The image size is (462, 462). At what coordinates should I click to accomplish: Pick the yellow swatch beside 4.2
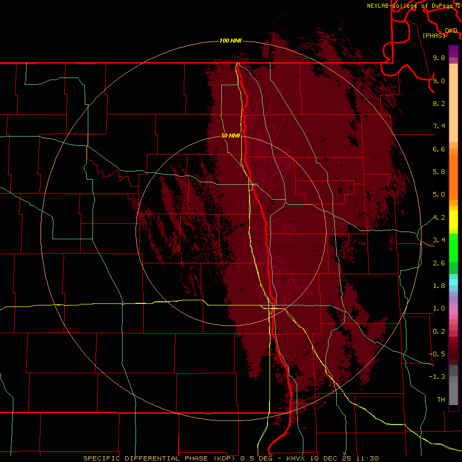453,220
